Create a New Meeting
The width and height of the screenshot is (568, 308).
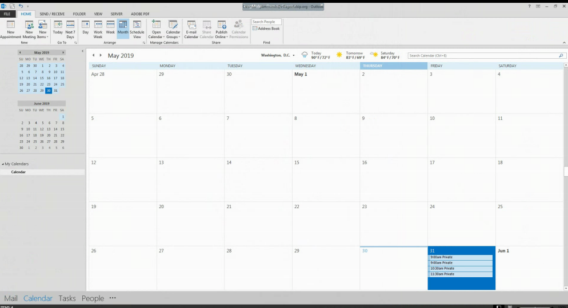29,29
